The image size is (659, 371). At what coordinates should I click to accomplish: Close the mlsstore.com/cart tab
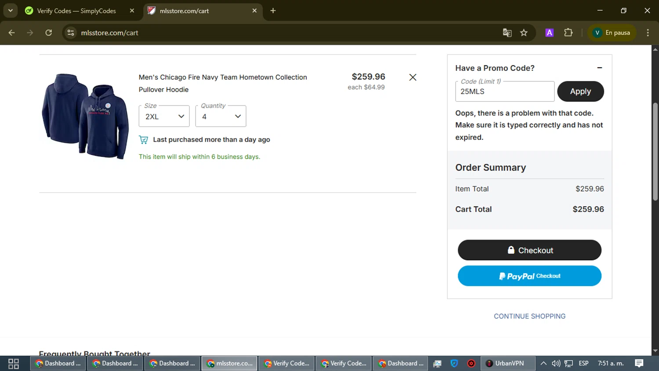[x=254, y=11]
